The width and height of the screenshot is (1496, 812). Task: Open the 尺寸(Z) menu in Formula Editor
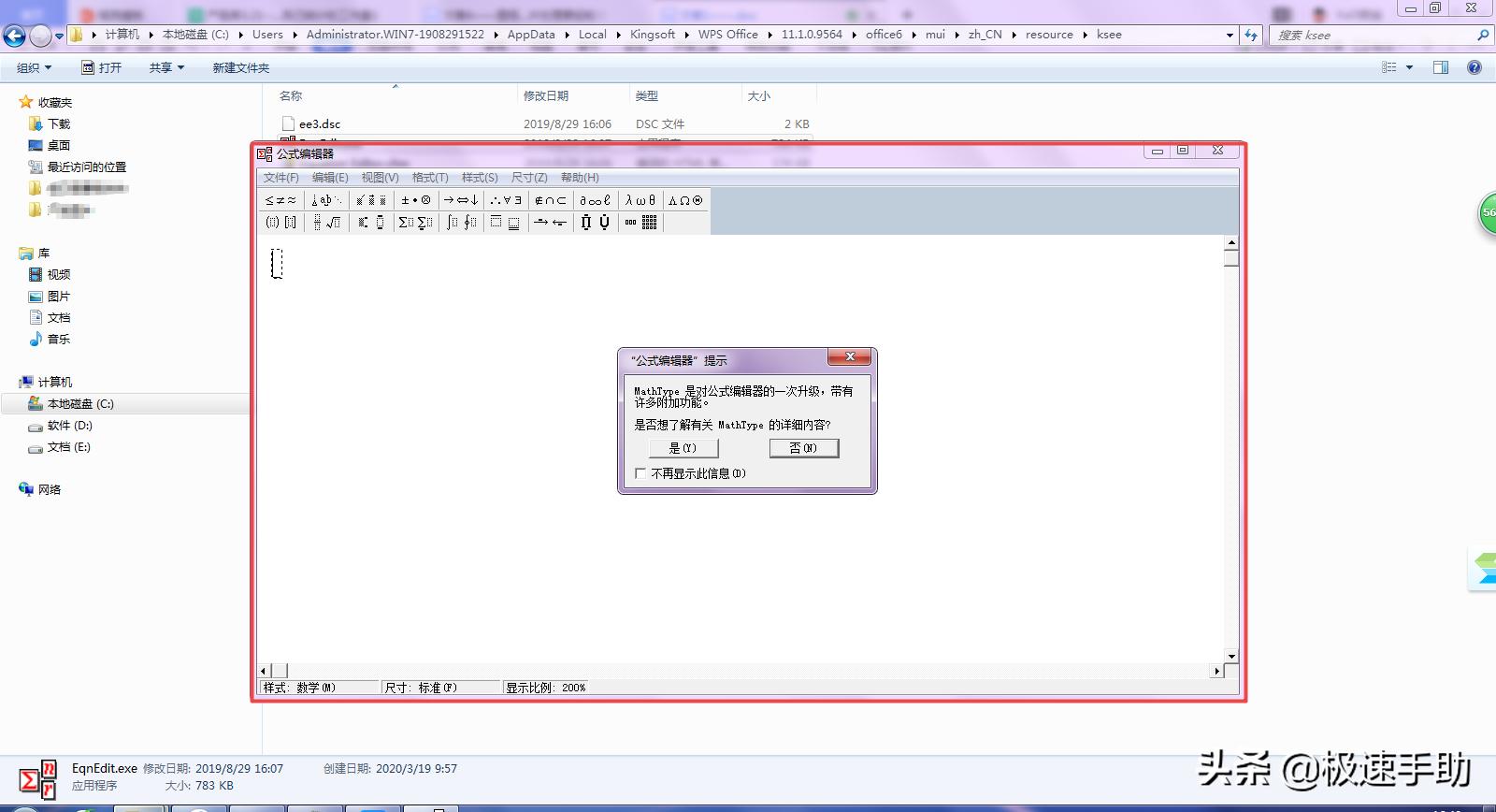click(x=529, y=178)
